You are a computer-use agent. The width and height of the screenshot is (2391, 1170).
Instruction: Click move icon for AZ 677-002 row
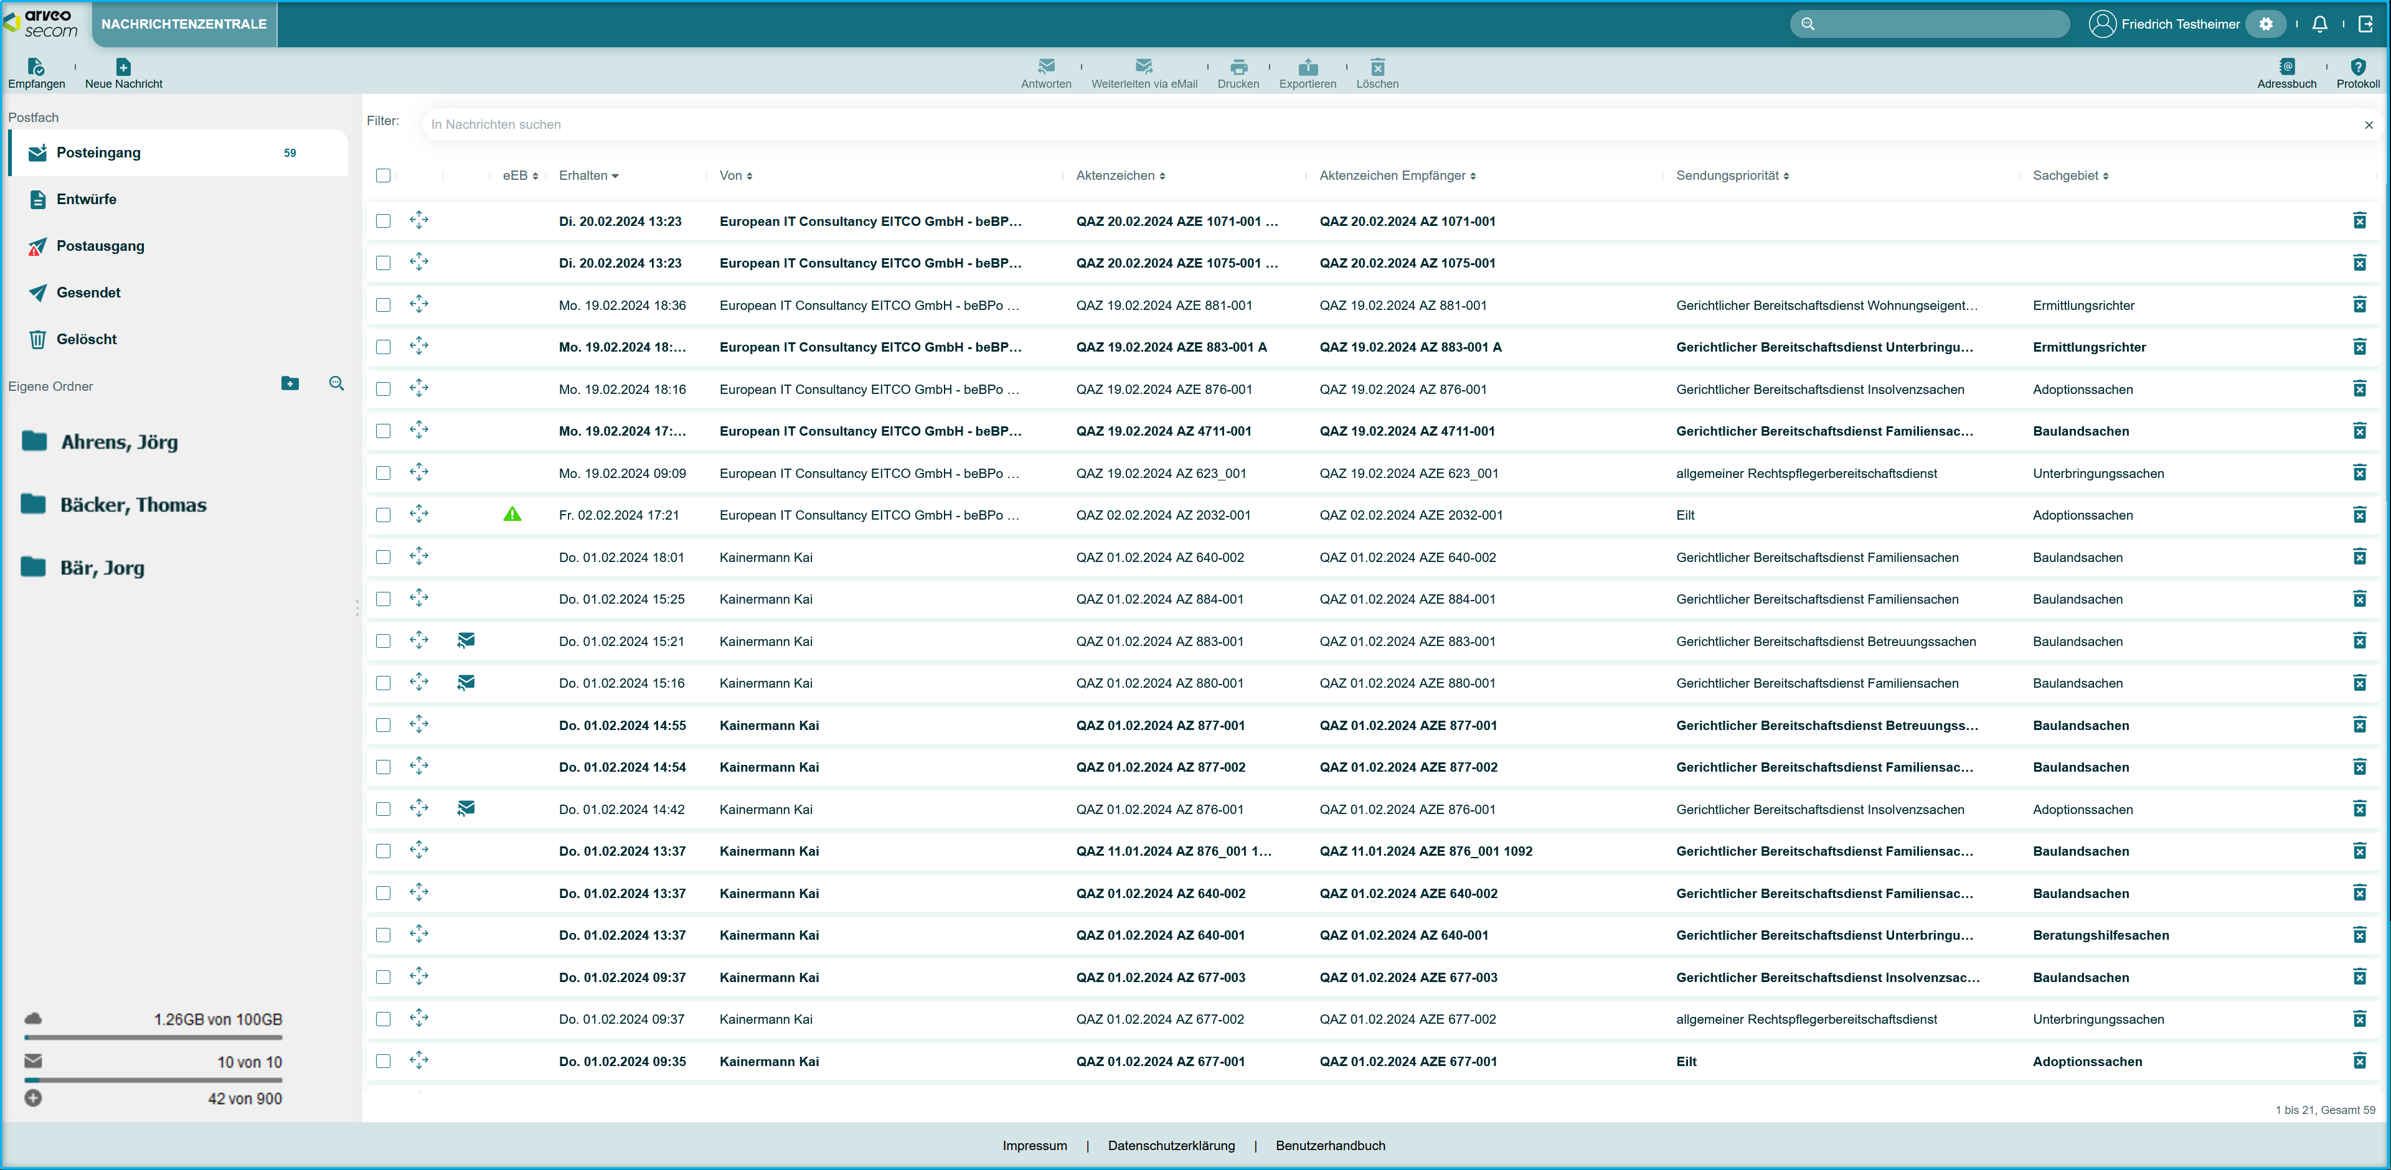click(418, 1018)
